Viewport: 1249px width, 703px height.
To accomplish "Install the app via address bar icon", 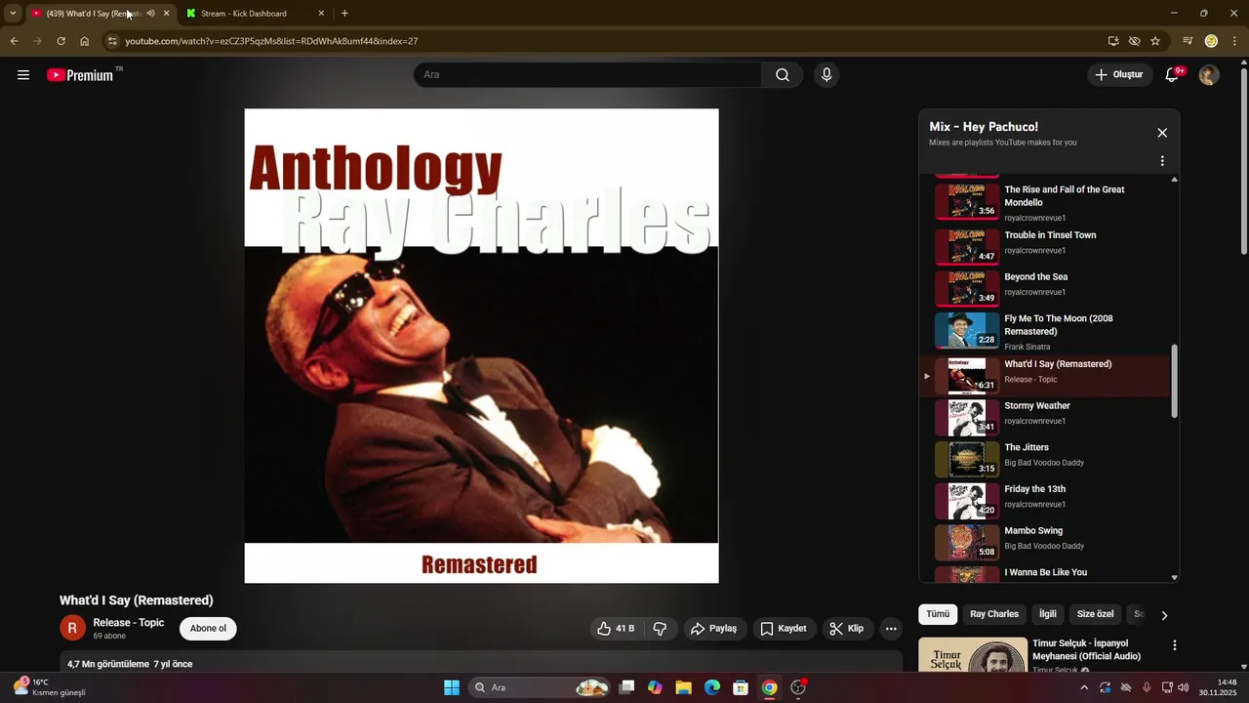I will pyautogui.click(x=1113, y=41).
